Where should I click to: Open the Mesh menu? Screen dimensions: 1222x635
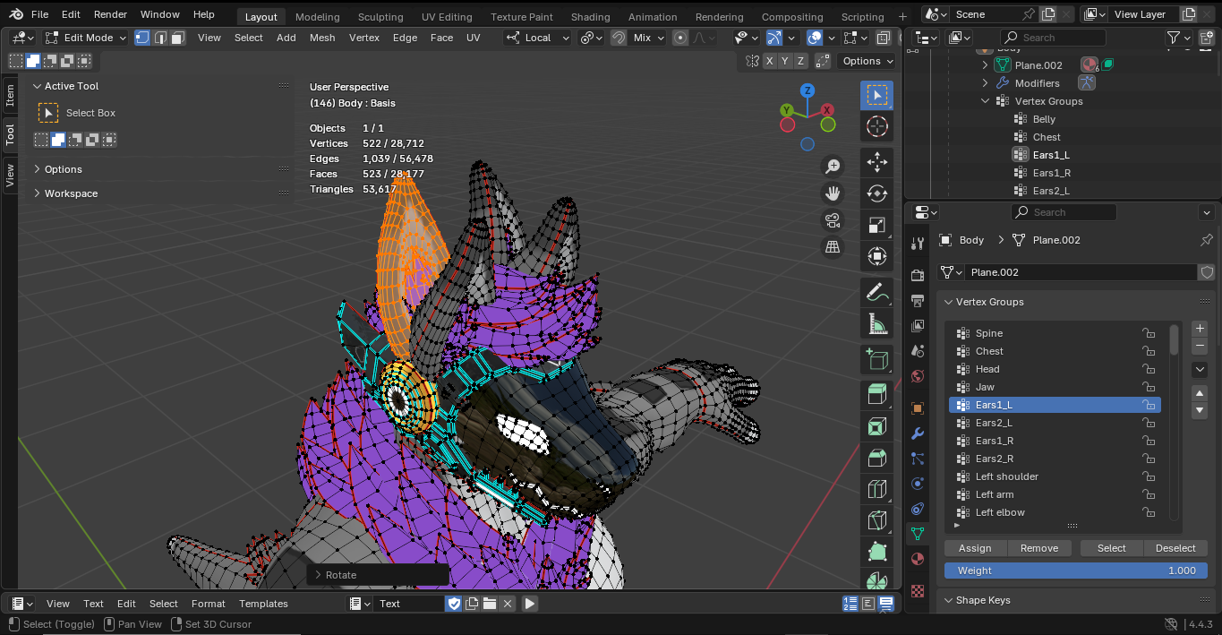(322, 38)
